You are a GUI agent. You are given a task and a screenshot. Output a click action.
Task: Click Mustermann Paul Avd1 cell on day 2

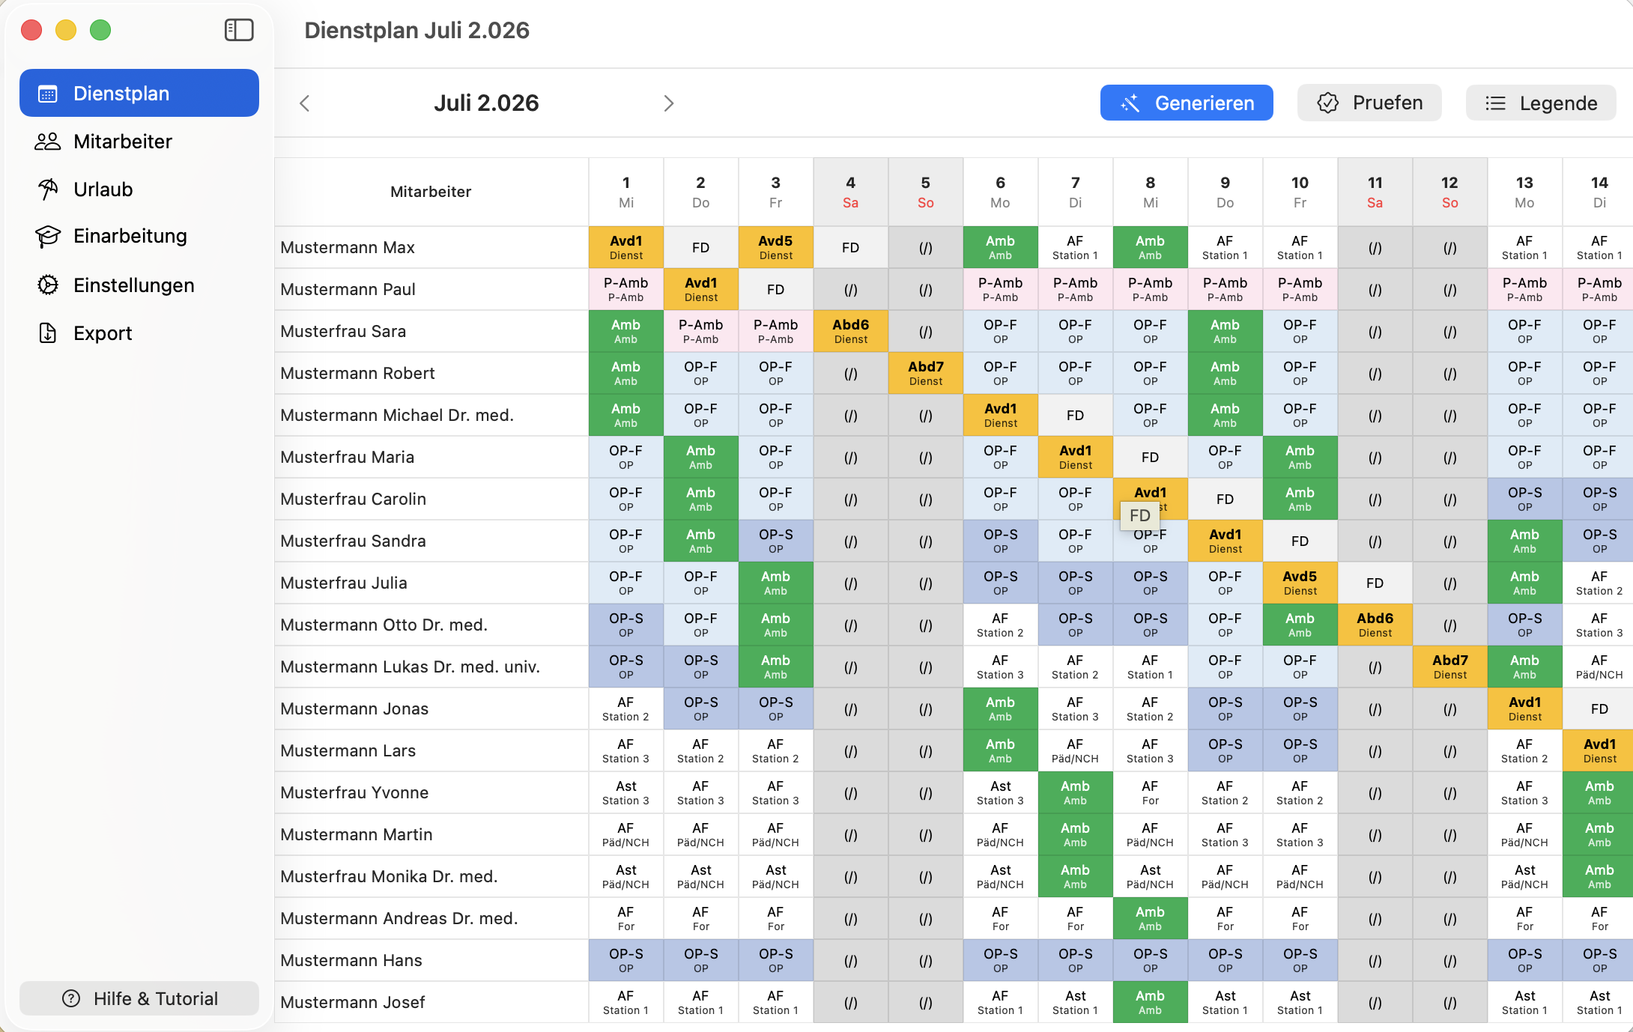click(x=701, y=289)
